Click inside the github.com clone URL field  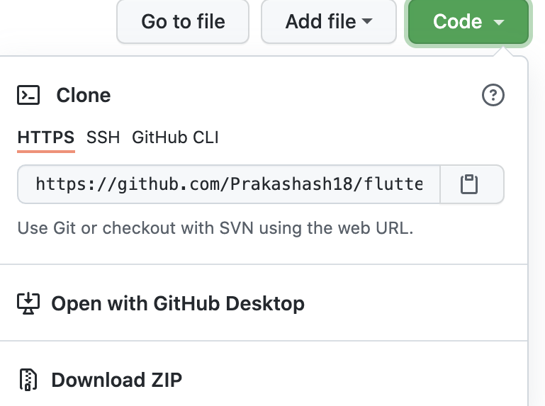coord(229,184)
